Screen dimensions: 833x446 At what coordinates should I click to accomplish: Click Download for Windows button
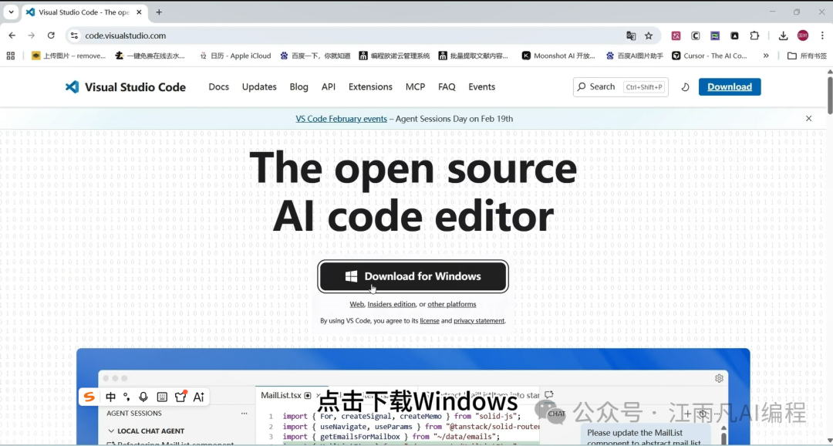tap(413, 276)
